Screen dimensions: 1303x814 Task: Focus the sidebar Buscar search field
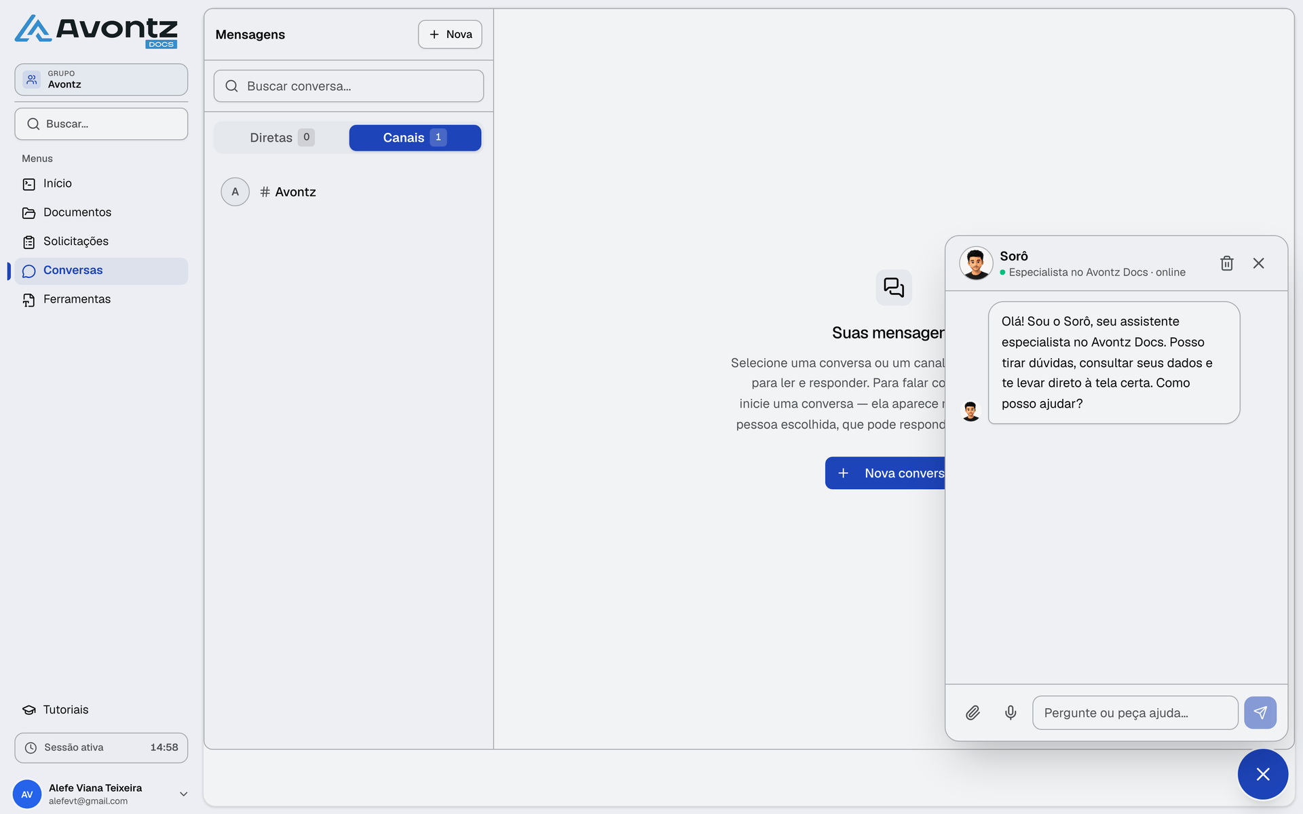pos(101,124)
